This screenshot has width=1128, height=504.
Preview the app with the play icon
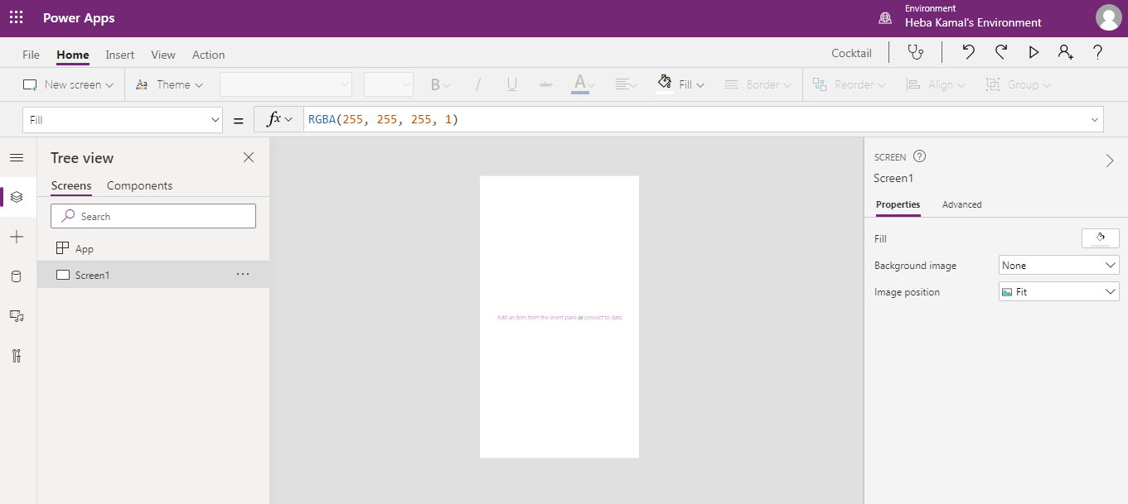(x=1034, y=51)
